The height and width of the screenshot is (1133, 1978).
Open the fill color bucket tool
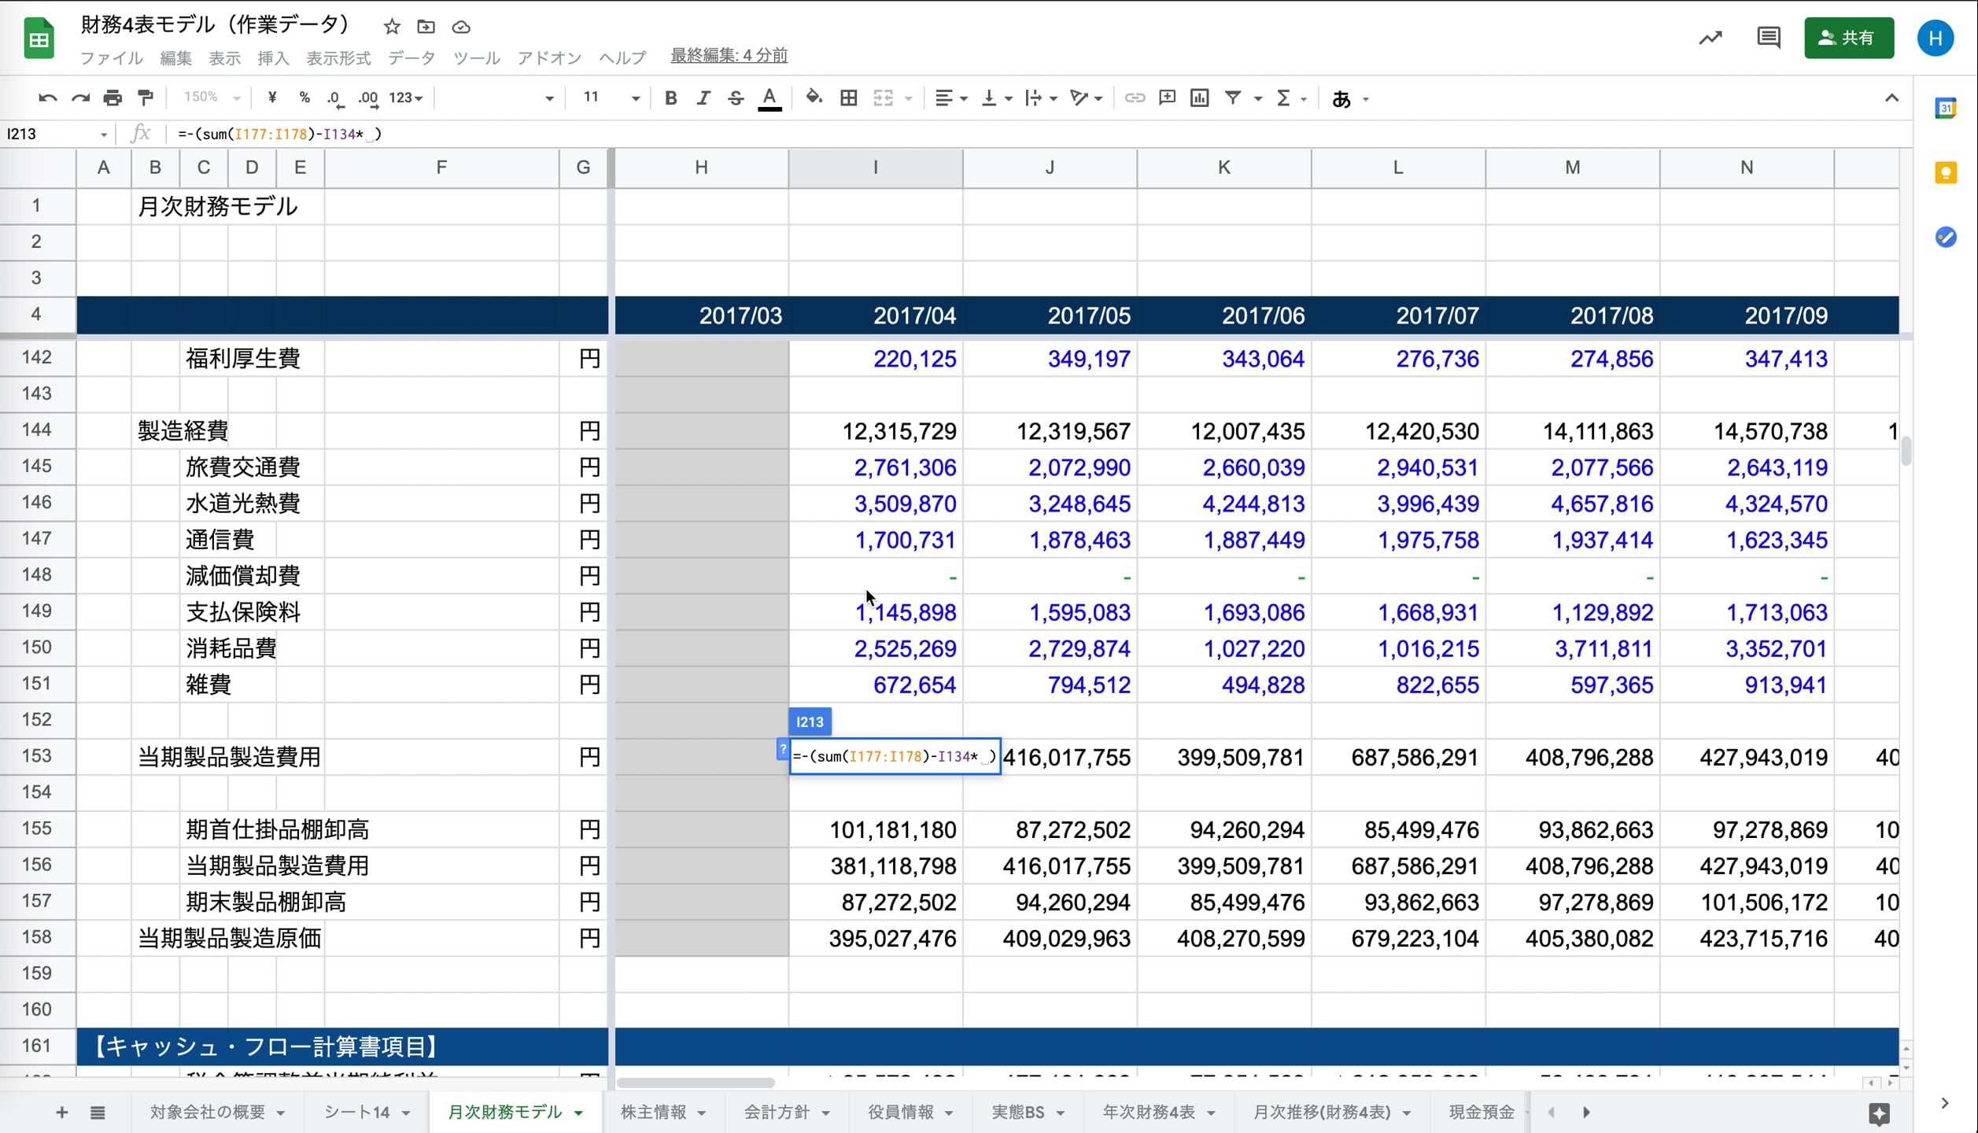click(814, 98)
